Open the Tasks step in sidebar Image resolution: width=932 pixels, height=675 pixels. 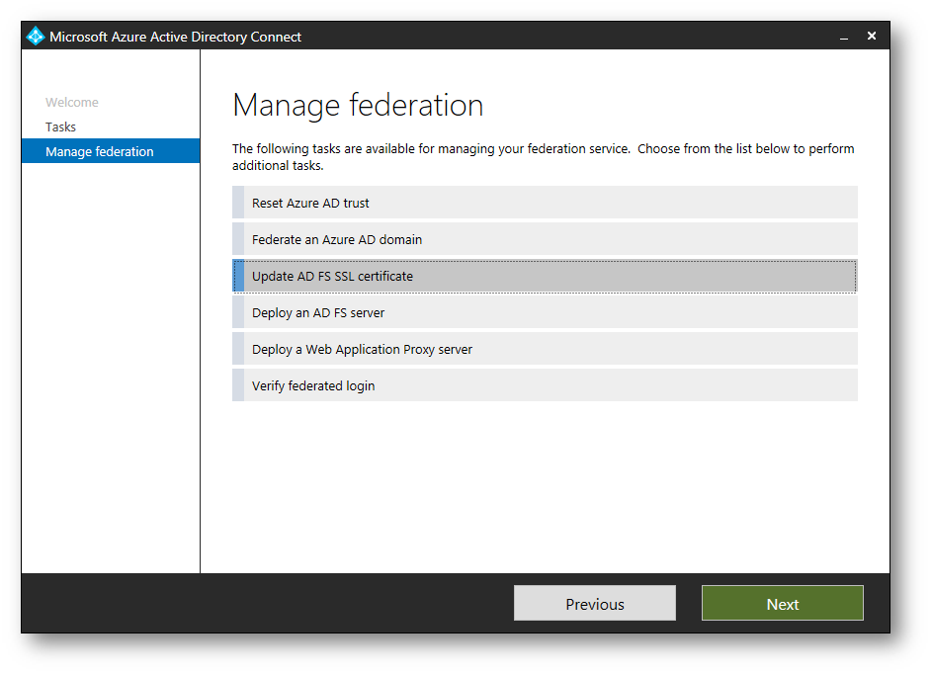click(60, 127)
